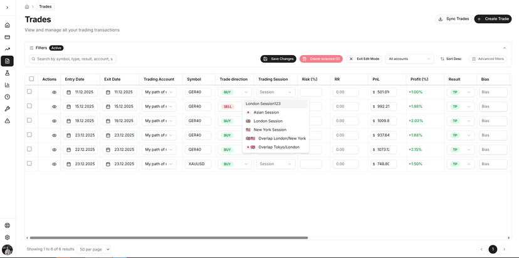Open the trending line icon in sidebar
Viewport: 519px width, 258px height.
tap(8, 49)
